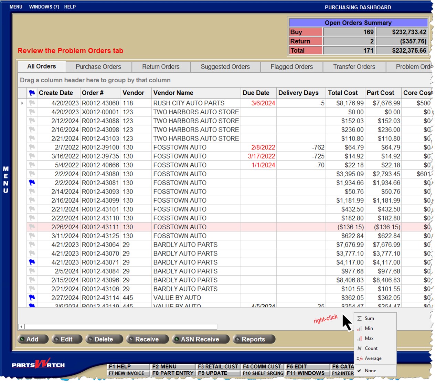Open the WINDOWS (7) menu
Screen dimensions: 436x383
[44, 7]
